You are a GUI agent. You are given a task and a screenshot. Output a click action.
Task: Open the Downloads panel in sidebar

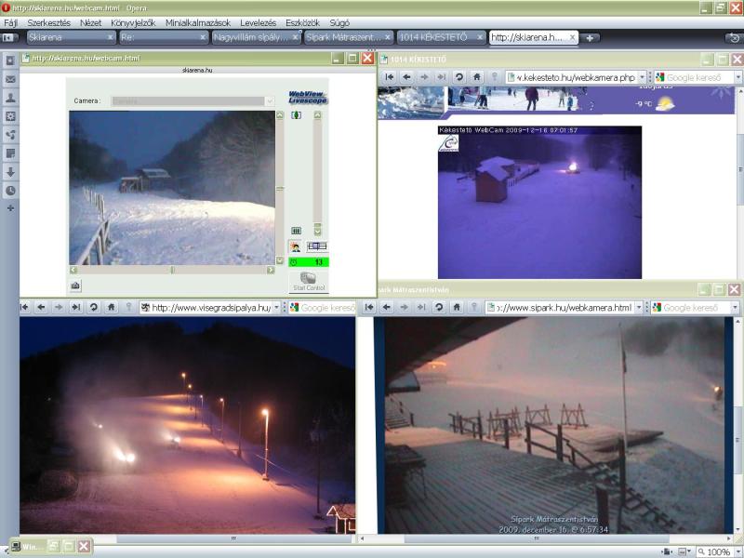pos(10,172)
